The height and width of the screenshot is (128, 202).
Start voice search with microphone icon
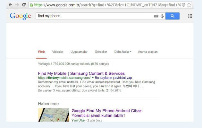(x=162, y=16)
